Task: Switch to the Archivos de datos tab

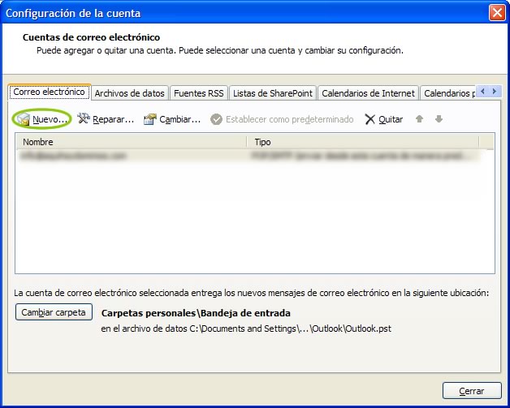Action: pos(129,93)
